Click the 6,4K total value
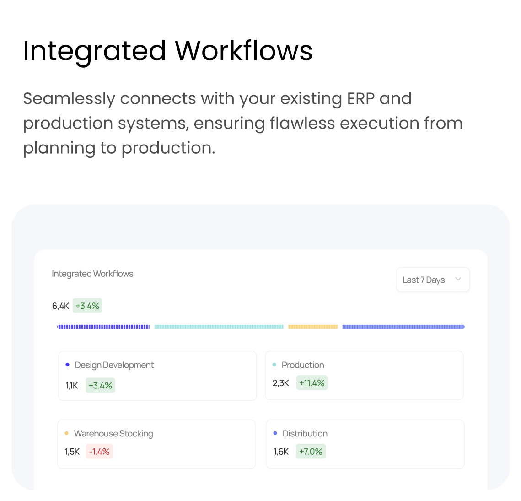Image resolution: width=521 pixels, height=501 pixels. point(60,306)
